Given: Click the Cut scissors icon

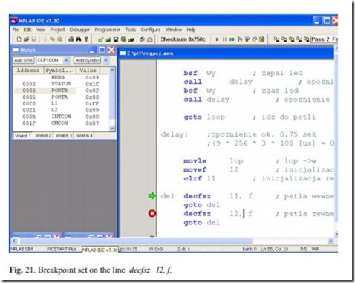Looking at the screenshot, I should [x=45, y=39].
